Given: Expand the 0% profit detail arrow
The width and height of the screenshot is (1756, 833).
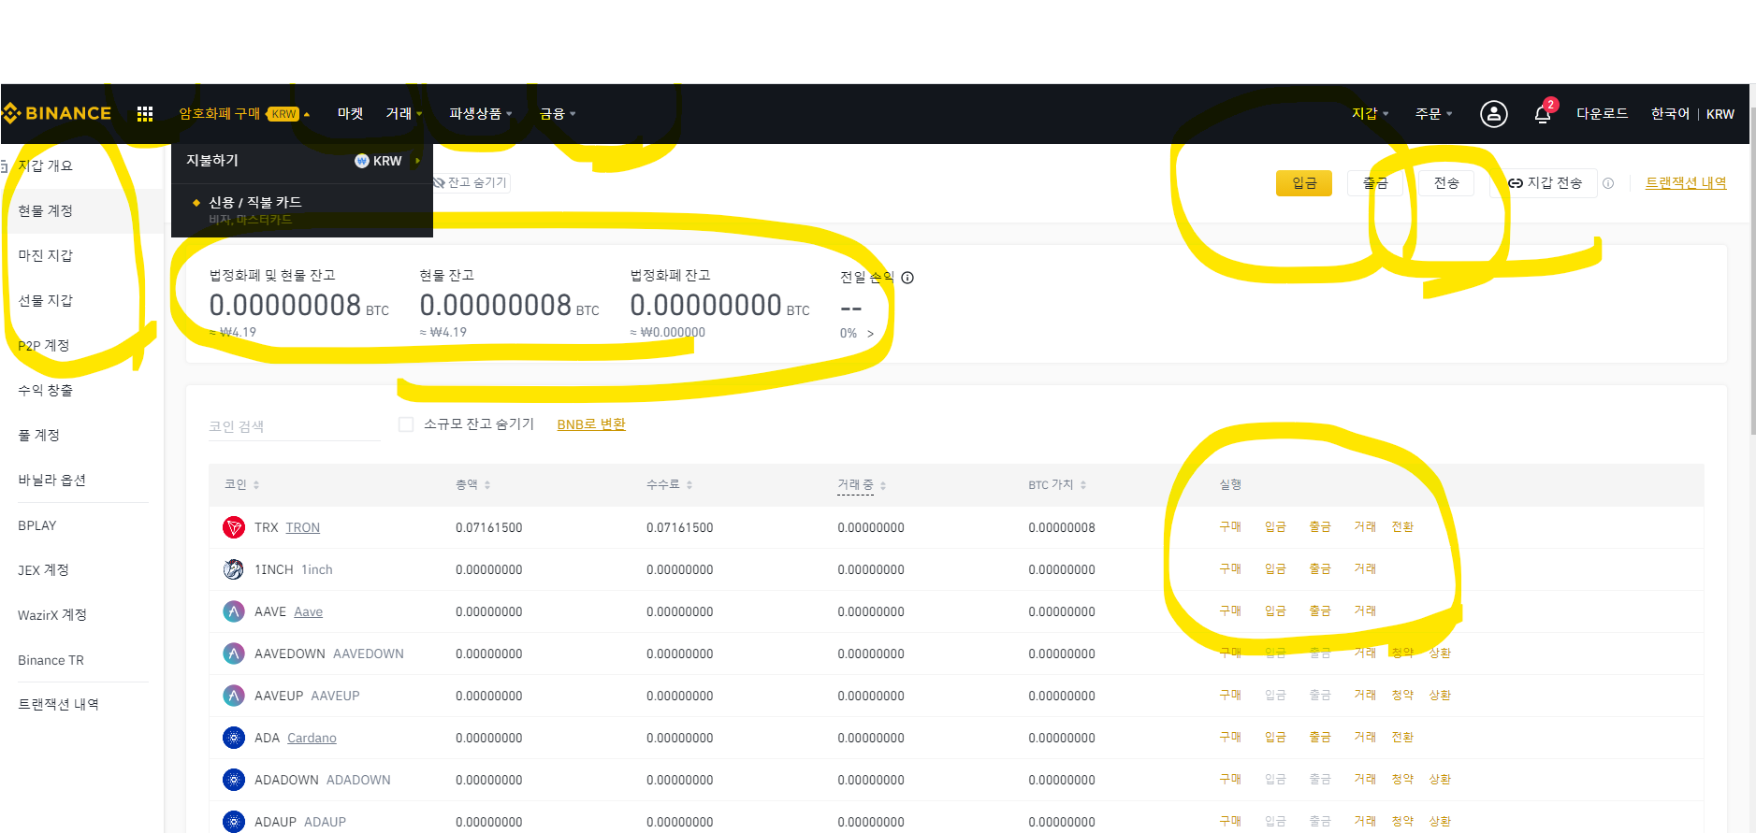Looking at the screenshot, I should [870, 334].
